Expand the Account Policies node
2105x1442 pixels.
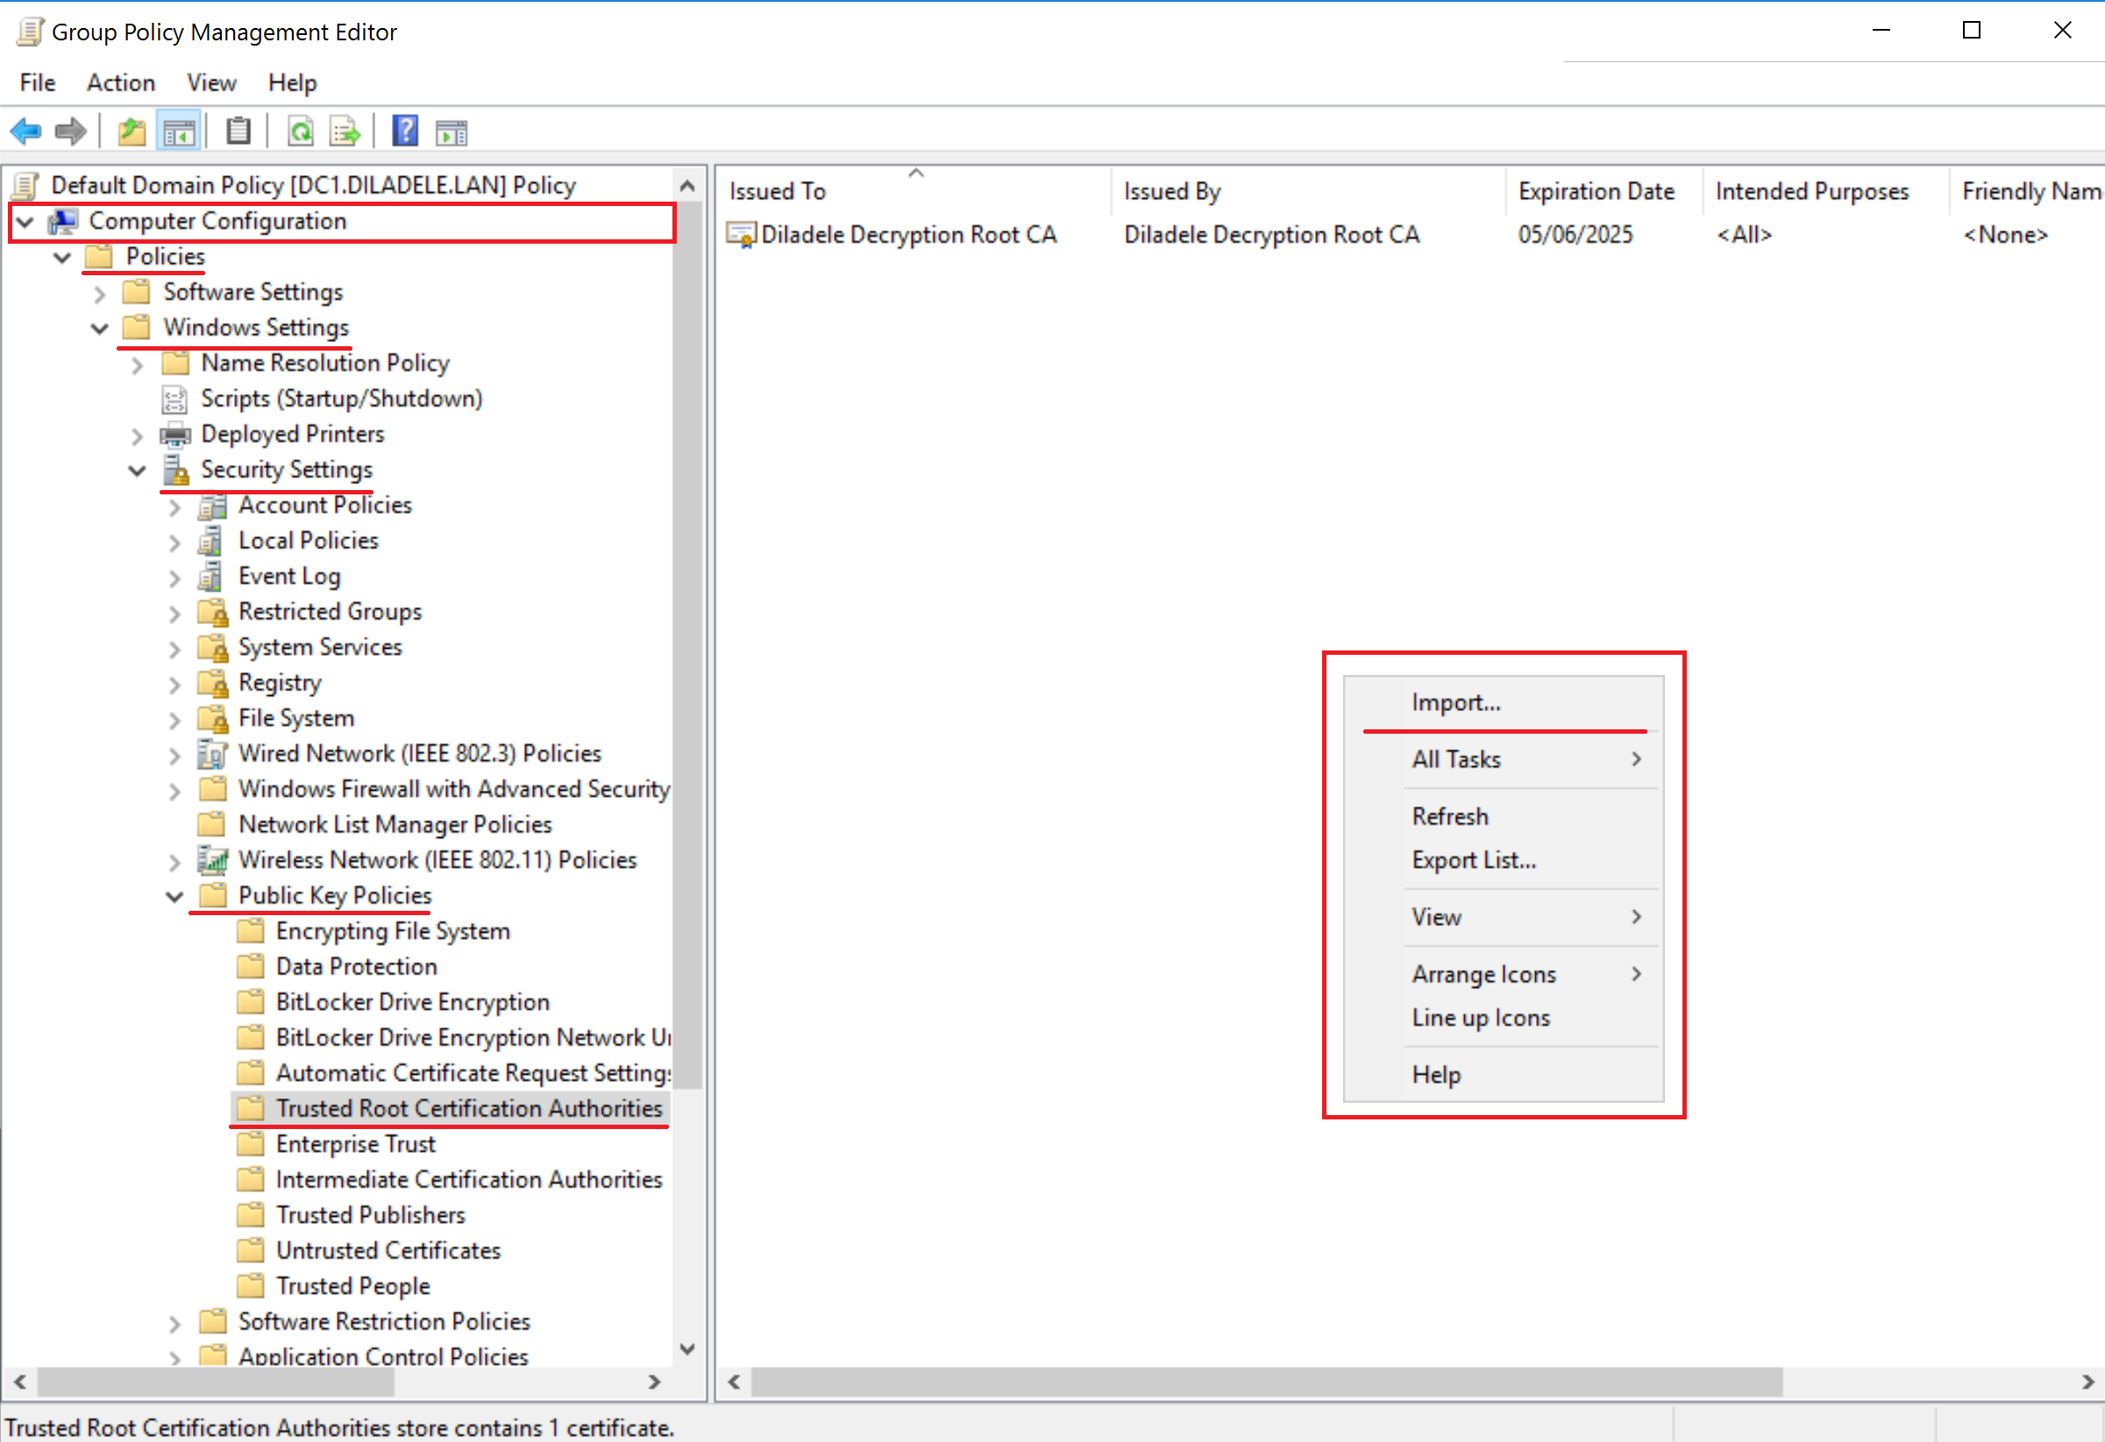coord(174,508)
